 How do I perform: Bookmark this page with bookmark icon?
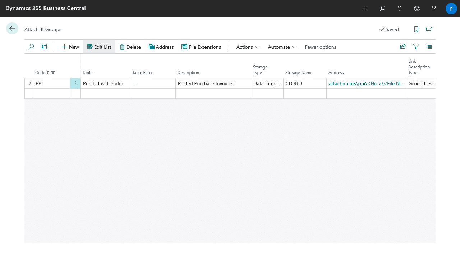coord(416,29)
